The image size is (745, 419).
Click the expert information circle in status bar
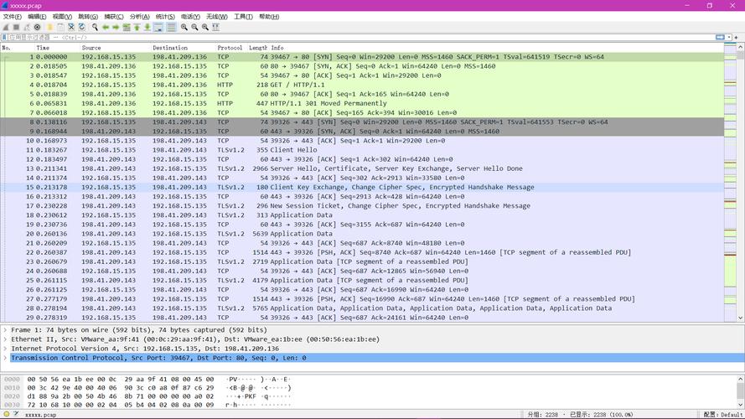click(x=7, y=414)
